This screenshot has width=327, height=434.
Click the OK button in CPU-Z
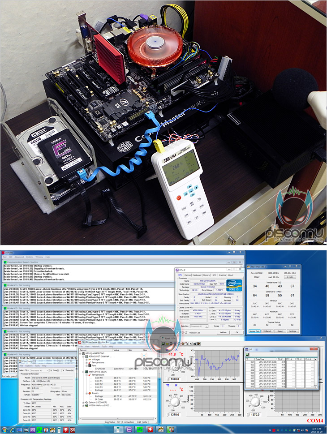[x=237, y=332]
